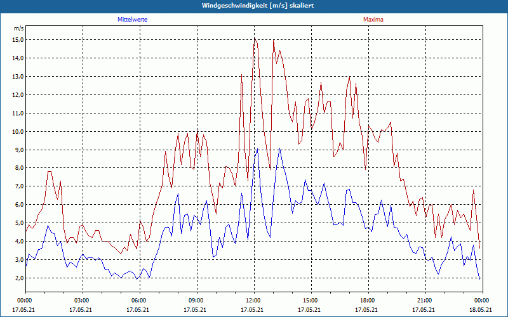
Task: Click the 18.05.21 date label
Action: point(481,309)
